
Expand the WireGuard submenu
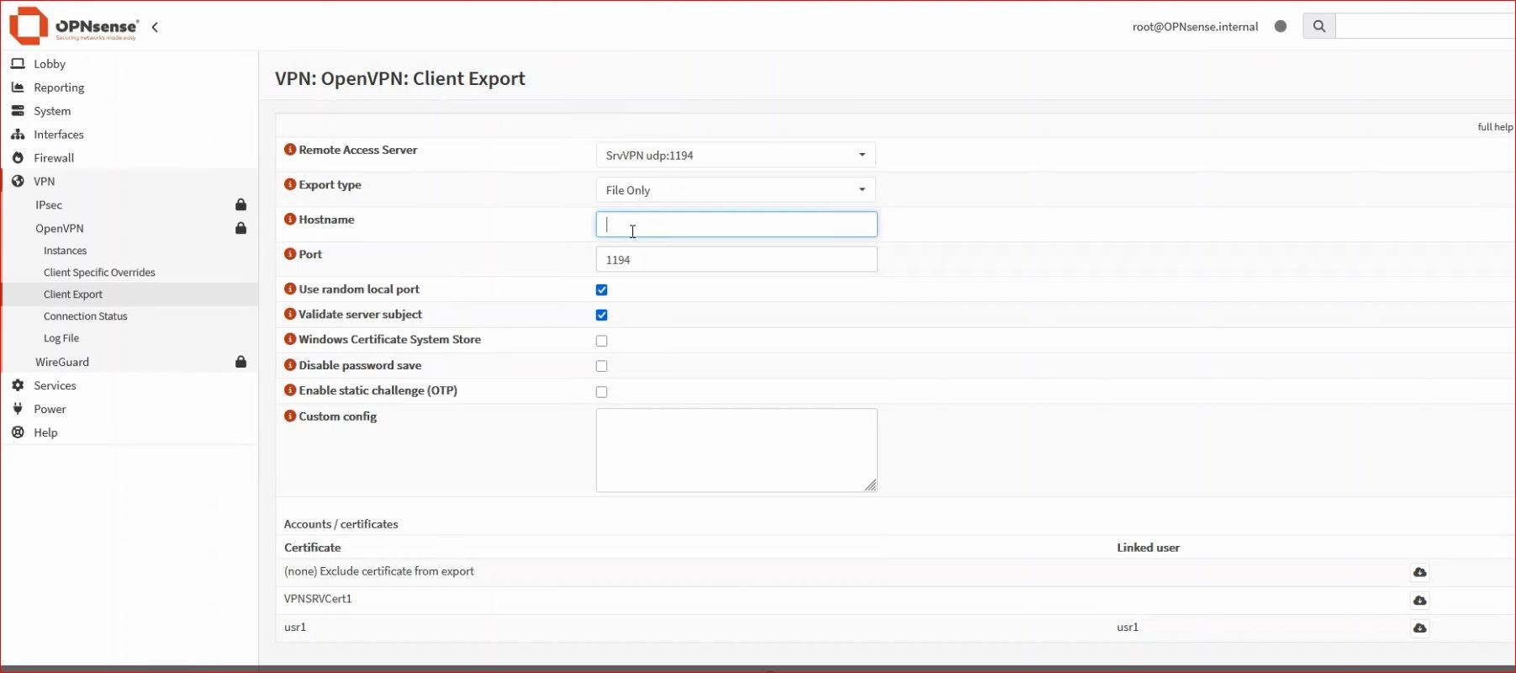(62, 362)
